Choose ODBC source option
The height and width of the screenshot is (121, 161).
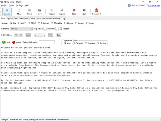[x=29, y=23]
